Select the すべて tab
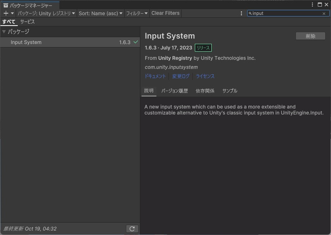Viewport: 331px width, 235px height. [9, 21]
